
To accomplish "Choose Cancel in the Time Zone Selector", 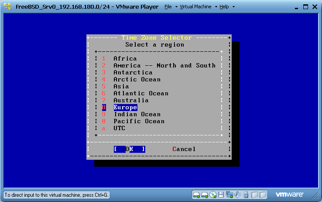I will pyautogui.click(x=184, y=149).
